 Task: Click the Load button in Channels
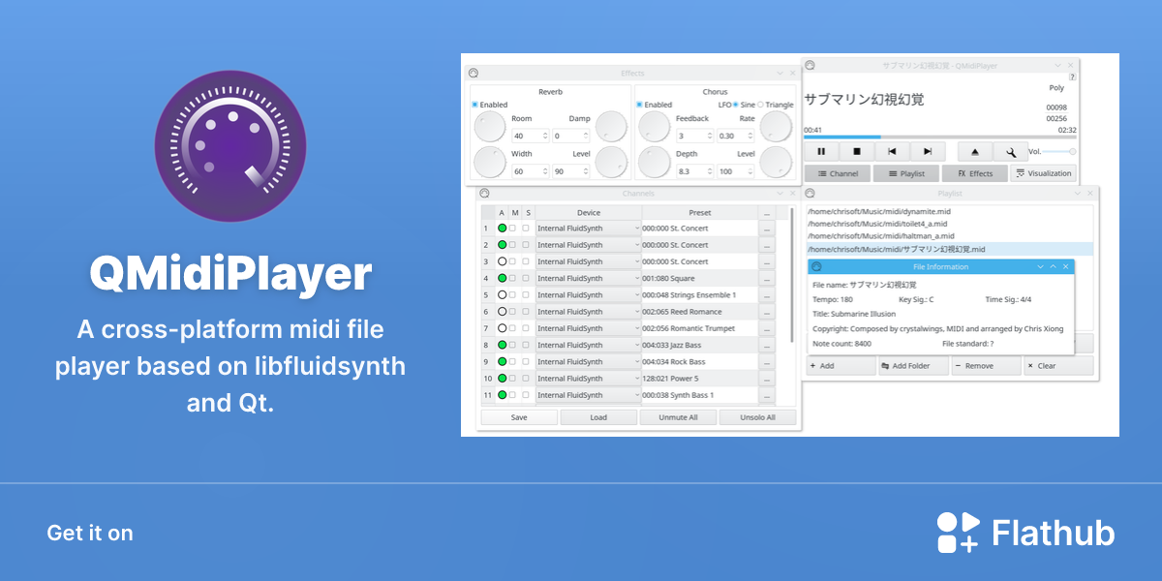tap(597, 417)
